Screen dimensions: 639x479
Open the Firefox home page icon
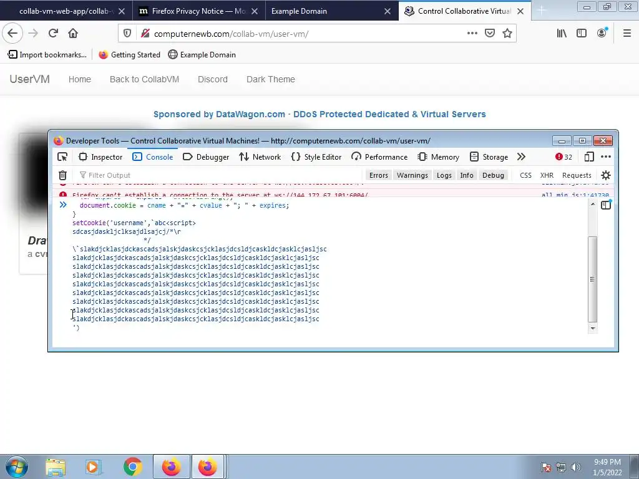point(73,34)
